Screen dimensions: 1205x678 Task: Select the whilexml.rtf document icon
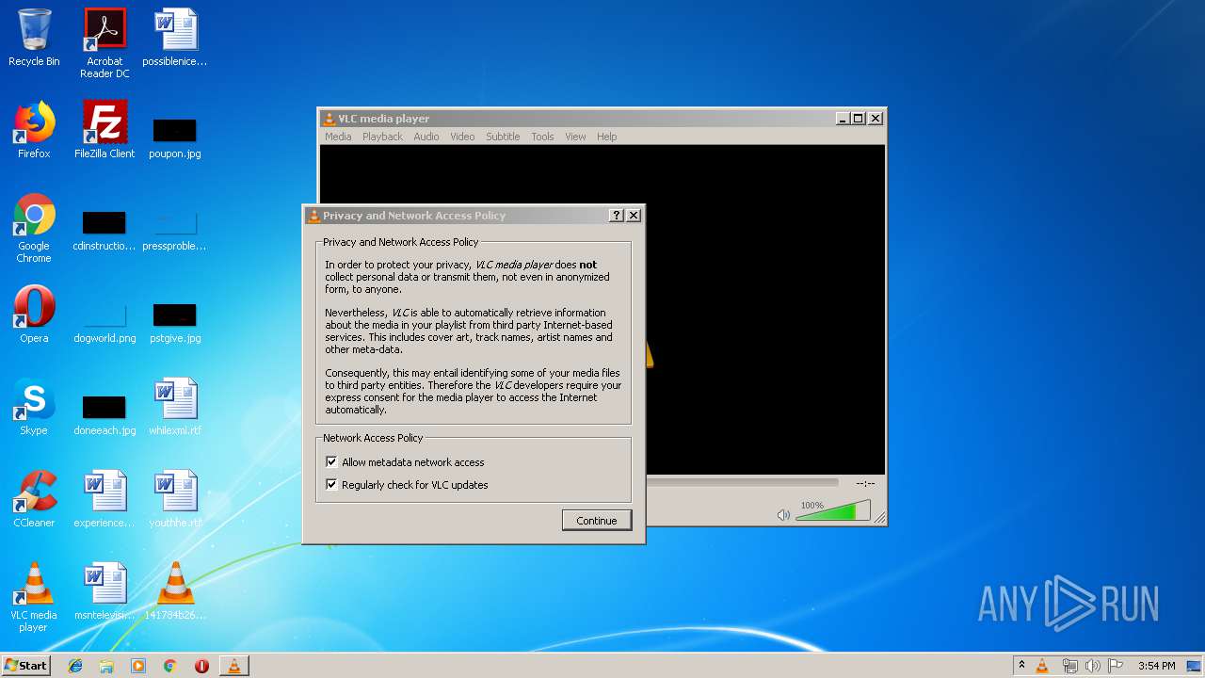(x=175, y=408)
